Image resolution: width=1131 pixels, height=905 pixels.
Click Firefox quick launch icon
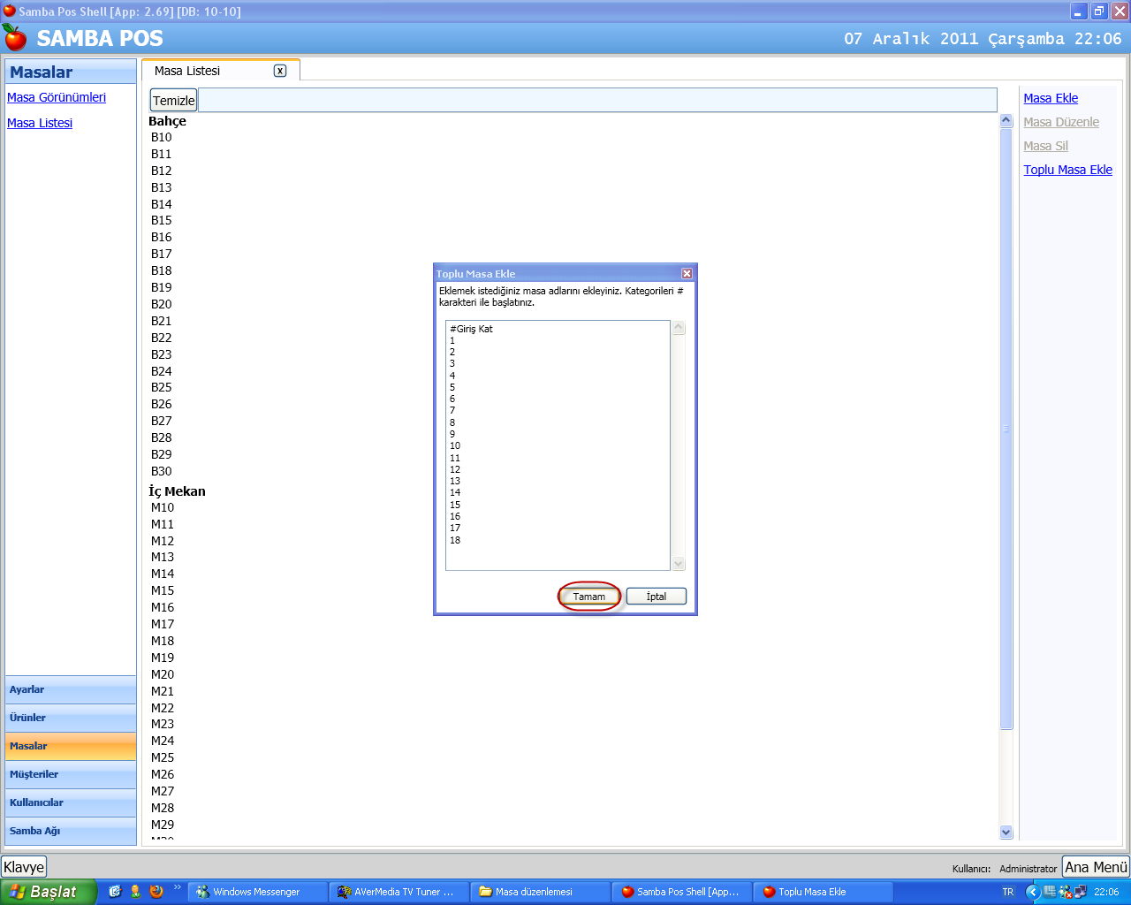(x=156, y=891)
